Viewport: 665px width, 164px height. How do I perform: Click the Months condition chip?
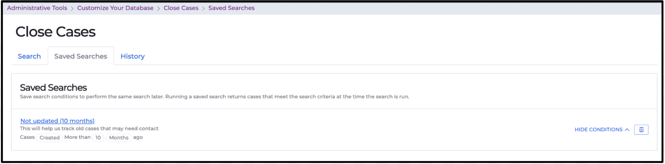pos(119,138)
